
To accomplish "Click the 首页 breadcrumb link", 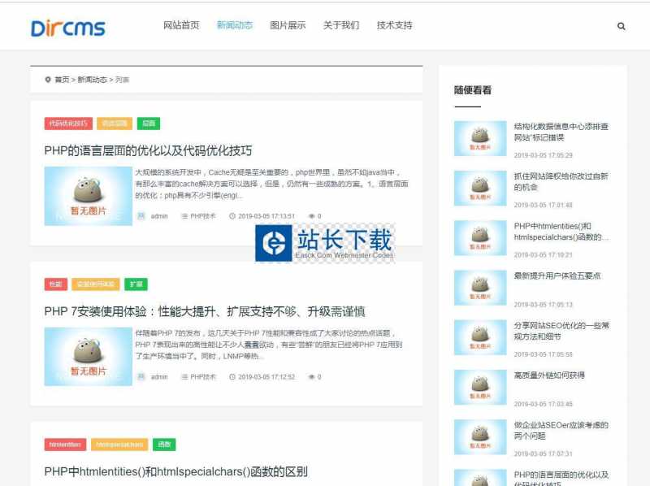I will click(x=62, y=80).
